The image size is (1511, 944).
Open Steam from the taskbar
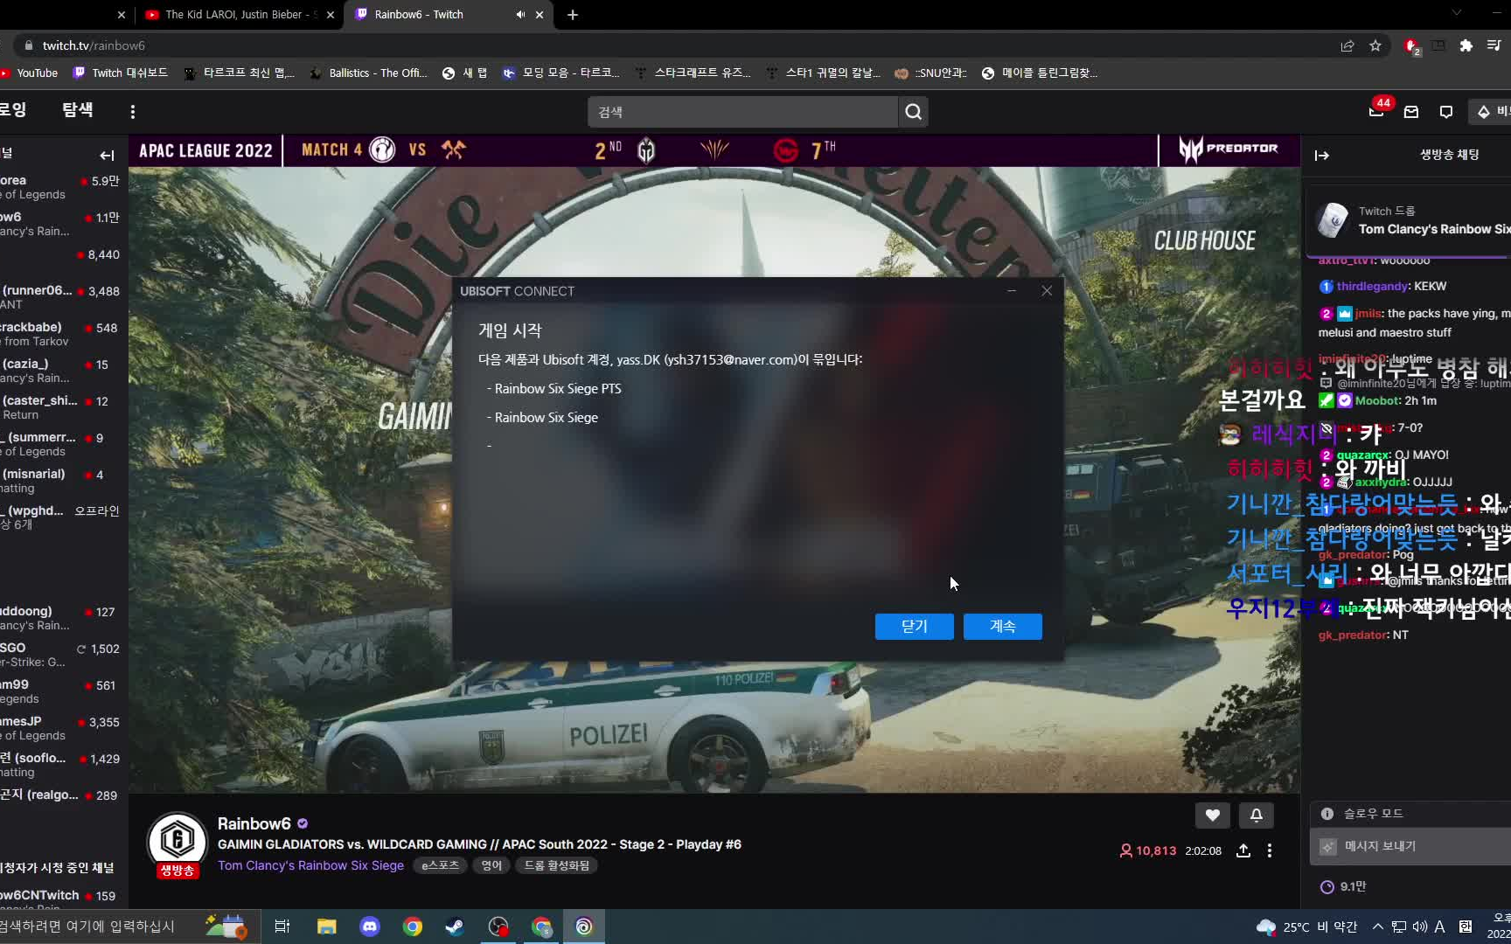(x=455, y=927)
